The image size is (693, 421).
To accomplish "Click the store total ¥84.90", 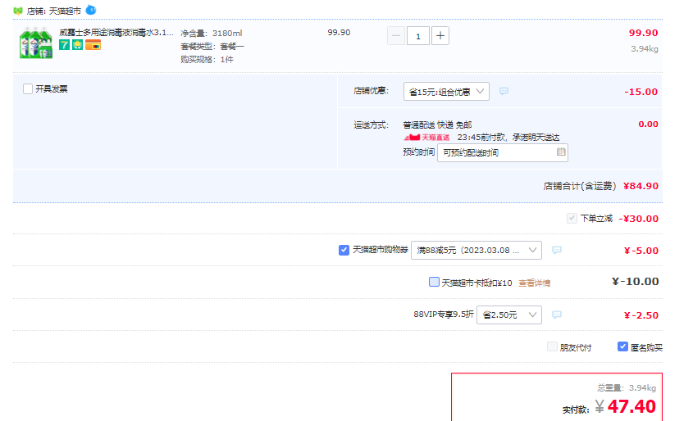I will coord(641,186).
